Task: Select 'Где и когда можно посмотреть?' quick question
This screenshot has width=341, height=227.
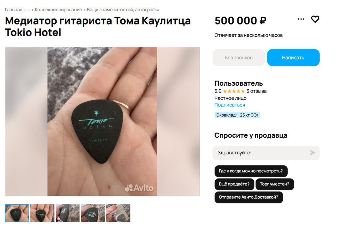Action: click(251, 171)
